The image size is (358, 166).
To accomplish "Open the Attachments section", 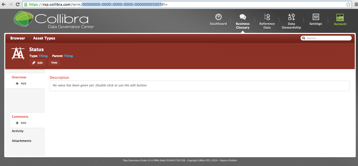I will (x=22, y=141).
